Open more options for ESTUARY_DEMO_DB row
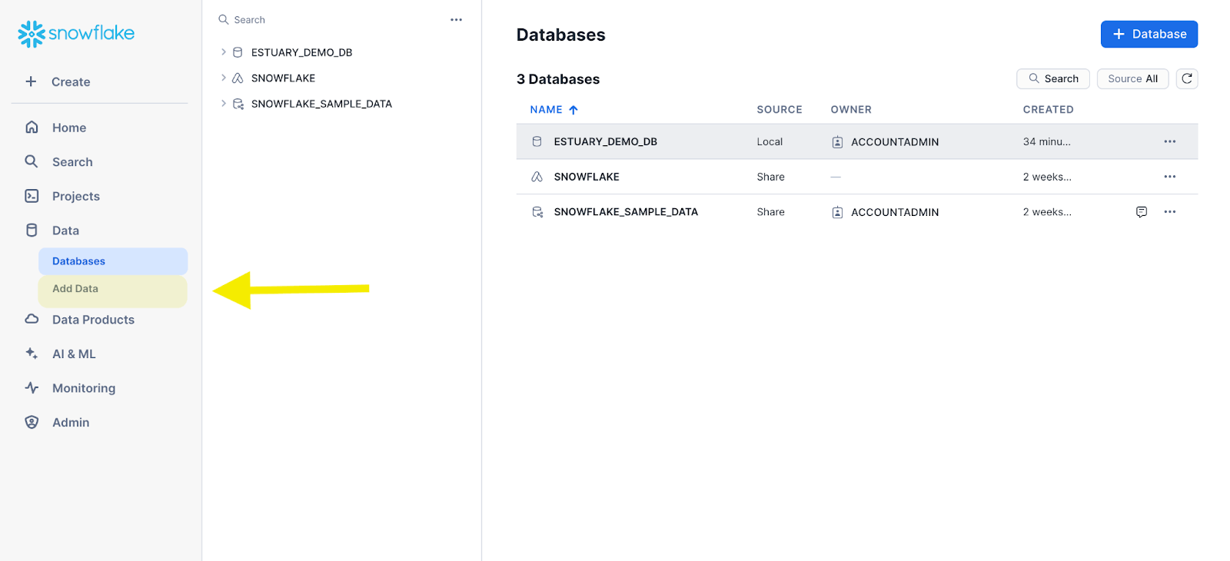This screenshot has width=1230, height=561. point(1170,141)
